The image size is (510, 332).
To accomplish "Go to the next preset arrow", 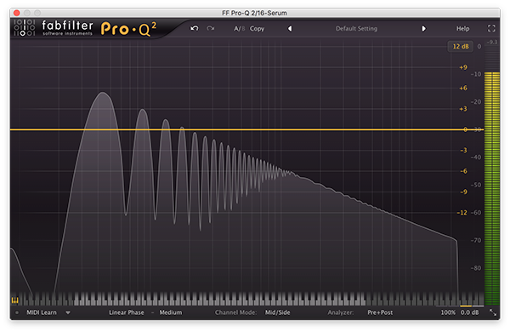I will (x=423, y=29).
